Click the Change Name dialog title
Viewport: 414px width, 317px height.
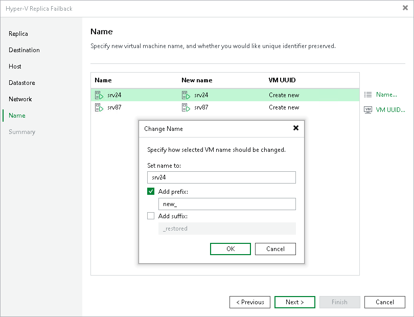point(164,129)
